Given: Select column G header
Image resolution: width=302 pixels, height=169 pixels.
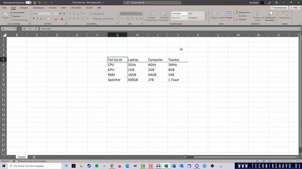Looking at the screenshot, I should 117,35.
